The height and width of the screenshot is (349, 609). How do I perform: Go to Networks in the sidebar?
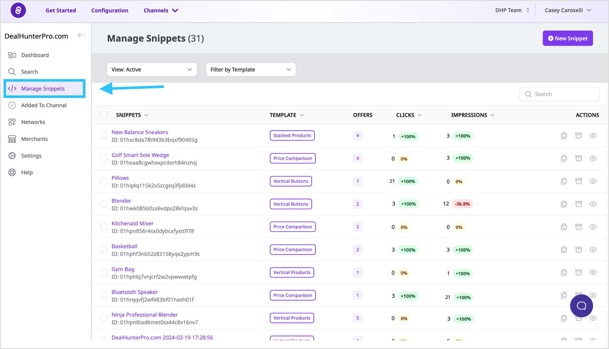pyautogui.click(x=33, y=122)
